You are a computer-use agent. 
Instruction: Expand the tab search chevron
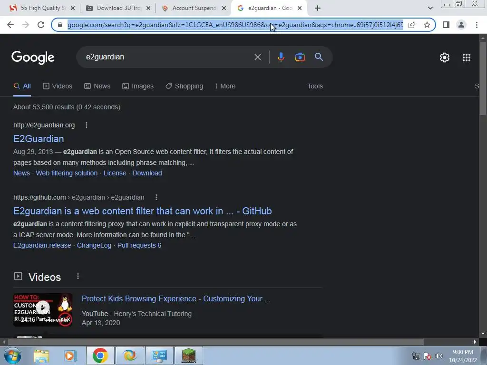click(x=430, y=8)
